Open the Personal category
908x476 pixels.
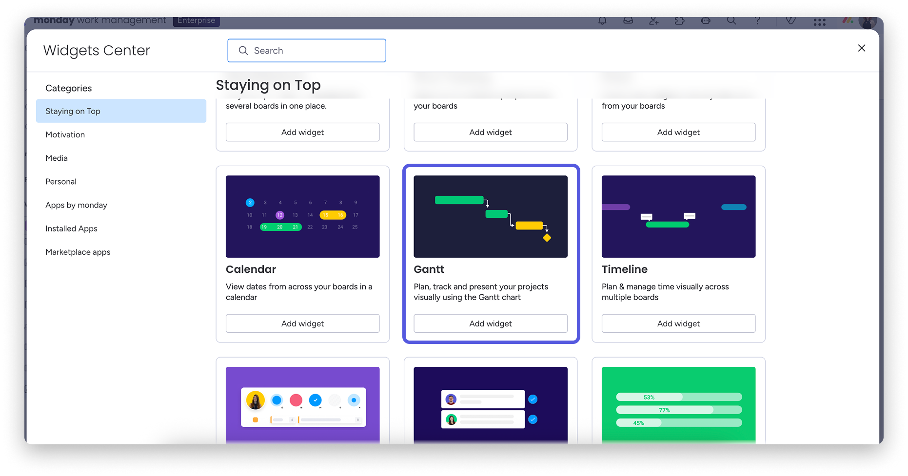tap(121, 182)
